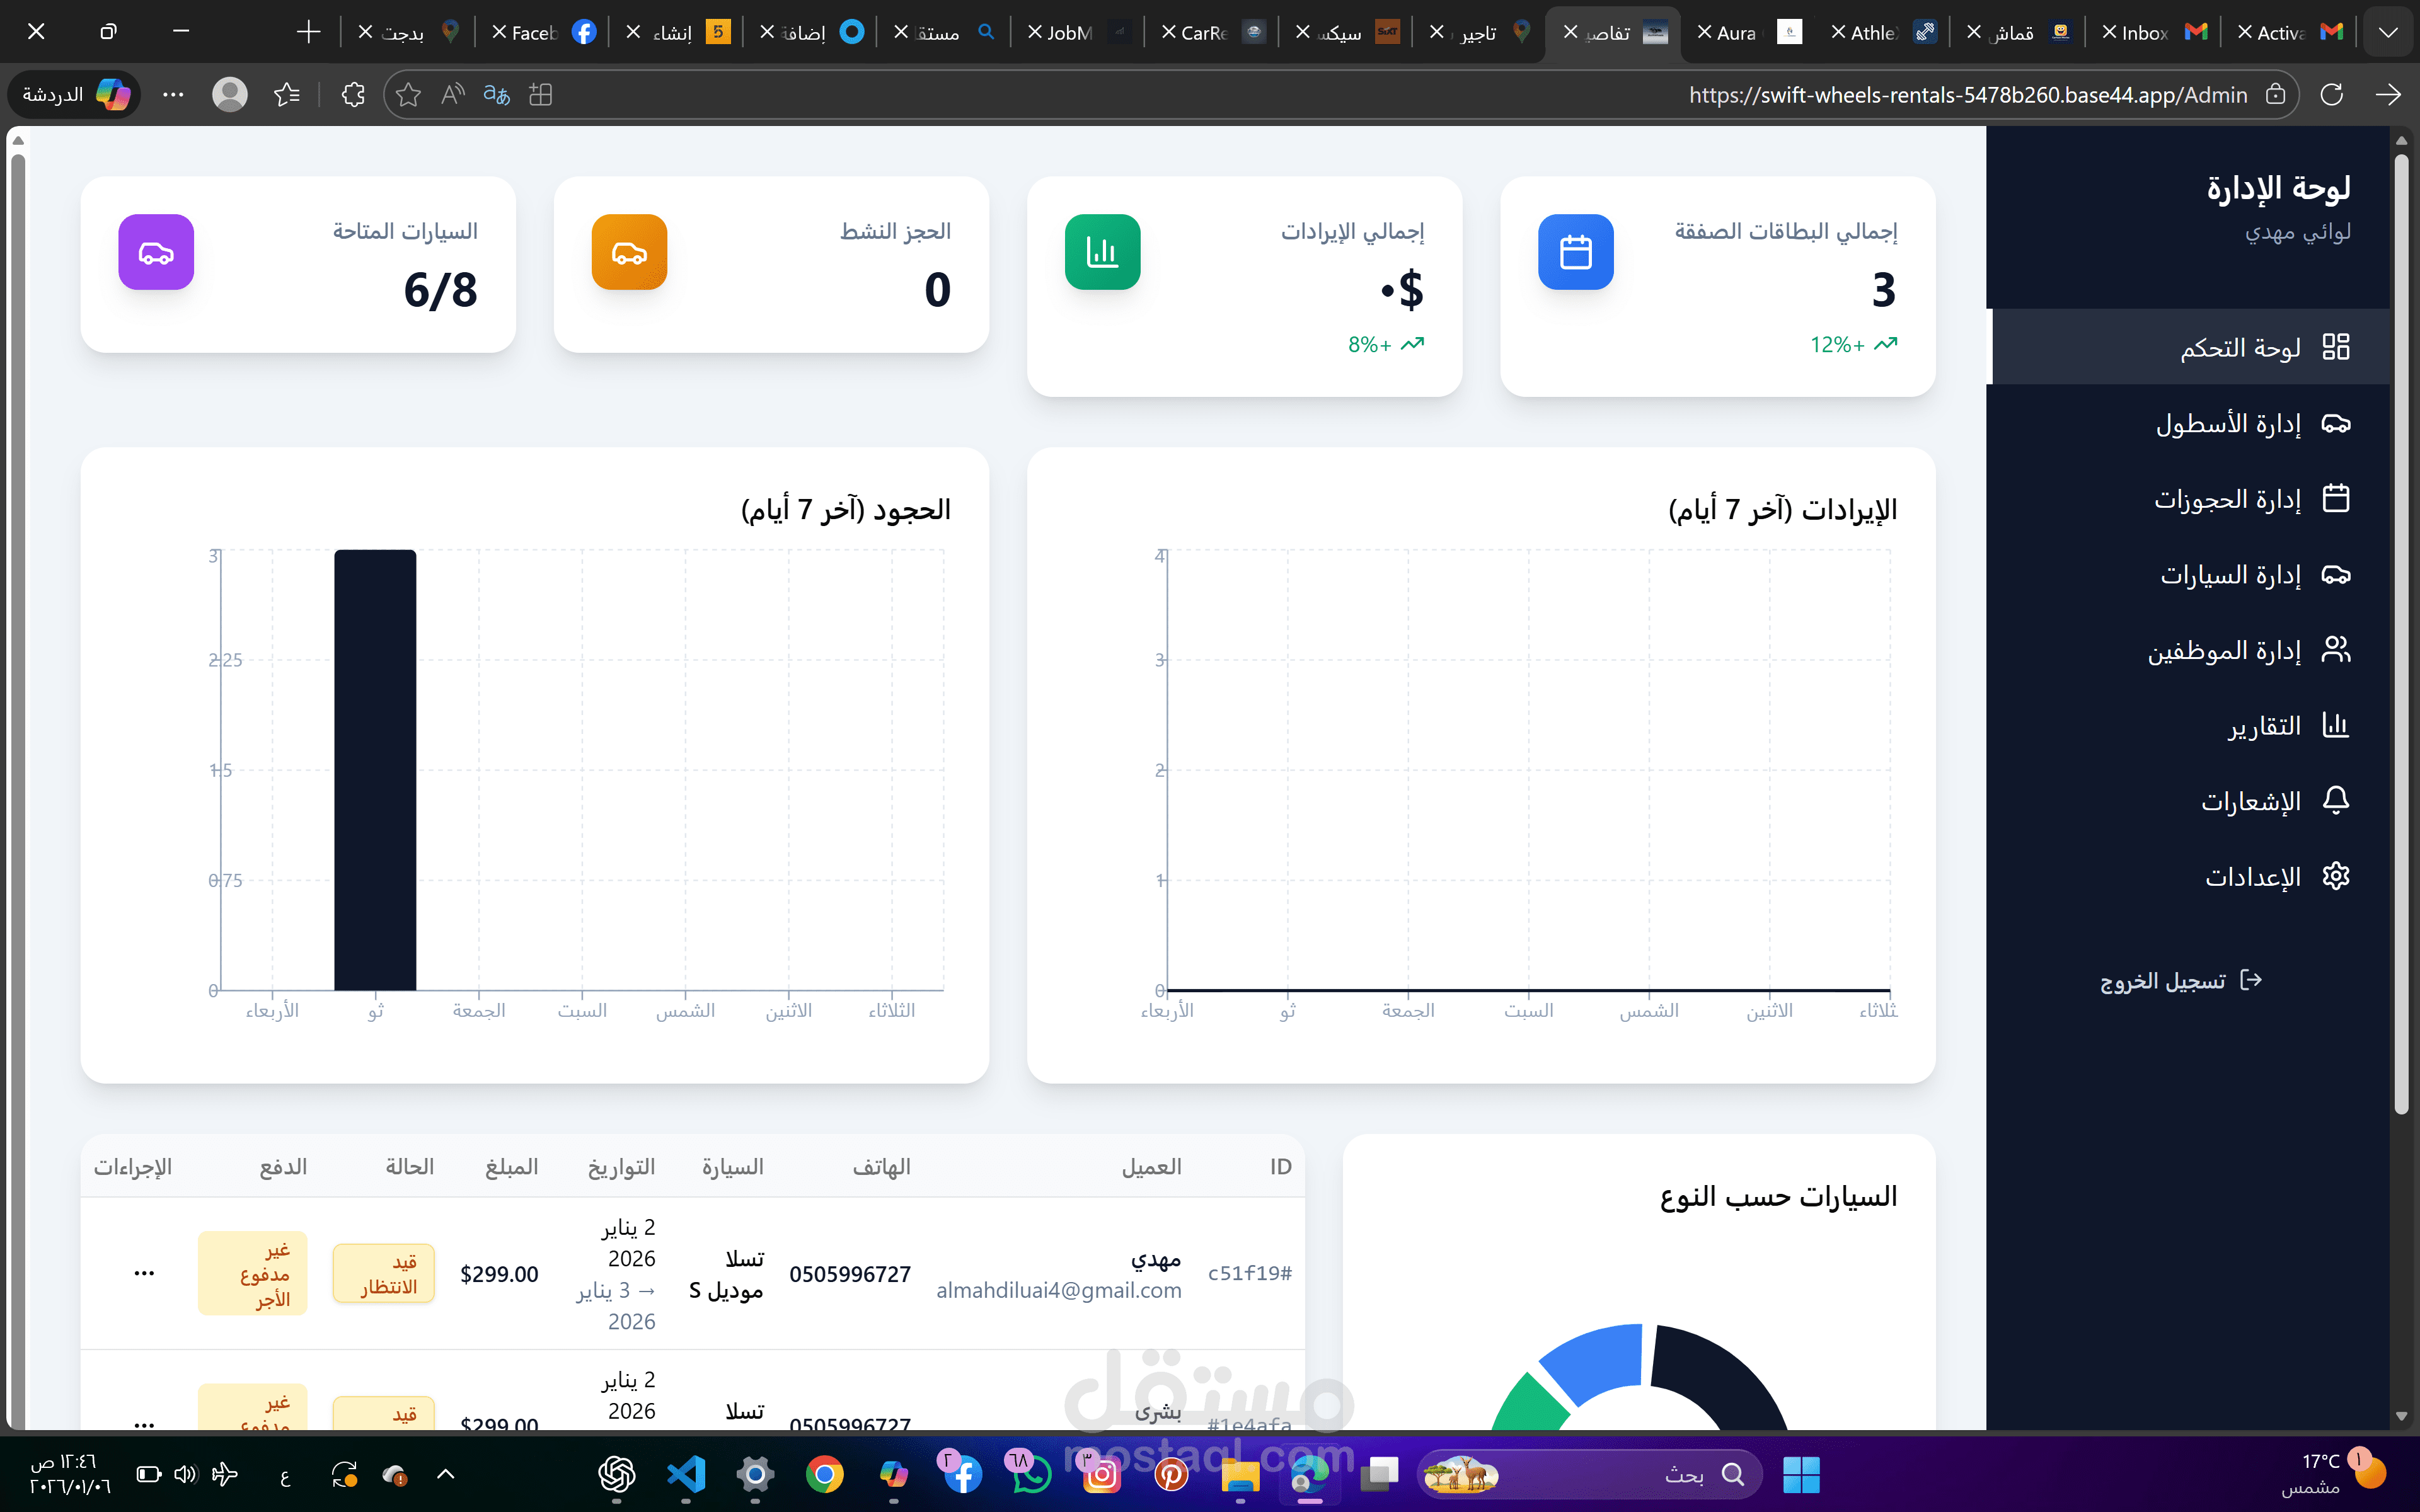The image size is (2420, 1512).
Task: Click the blue calendar icon in total bookings card
Action: pyautogui.click(x=1575, y=252)
